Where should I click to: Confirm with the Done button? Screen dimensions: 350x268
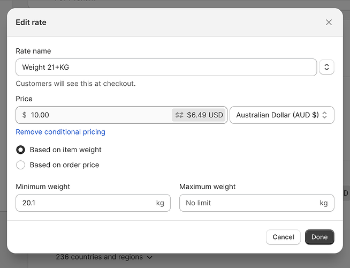click(319, 237)
